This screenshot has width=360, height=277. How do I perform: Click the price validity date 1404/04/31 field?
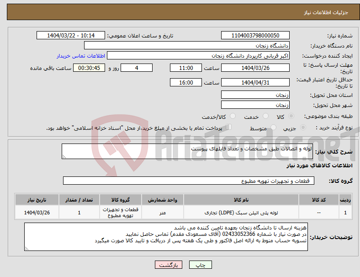pyautogui.click(x=255, y=82)
